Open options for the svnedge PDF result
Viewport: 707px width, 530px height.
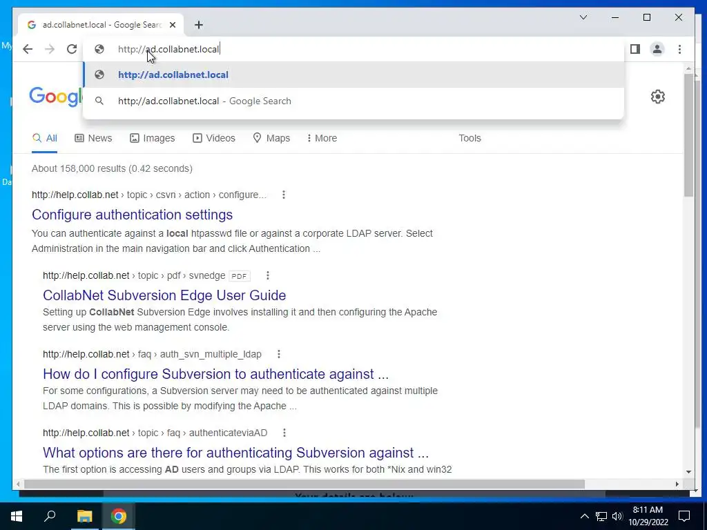click(x=268, y=275)
